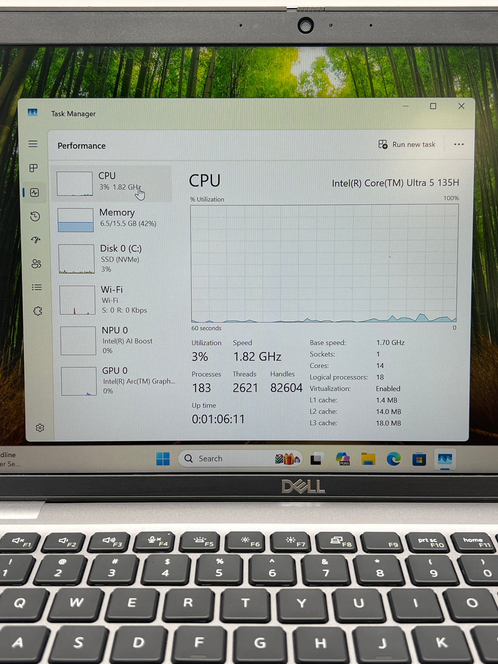The height and width of the screenshot is (664, 498).
Task: Click the '18.0 MB' L3 cache value
Action: tap(389, 423)
